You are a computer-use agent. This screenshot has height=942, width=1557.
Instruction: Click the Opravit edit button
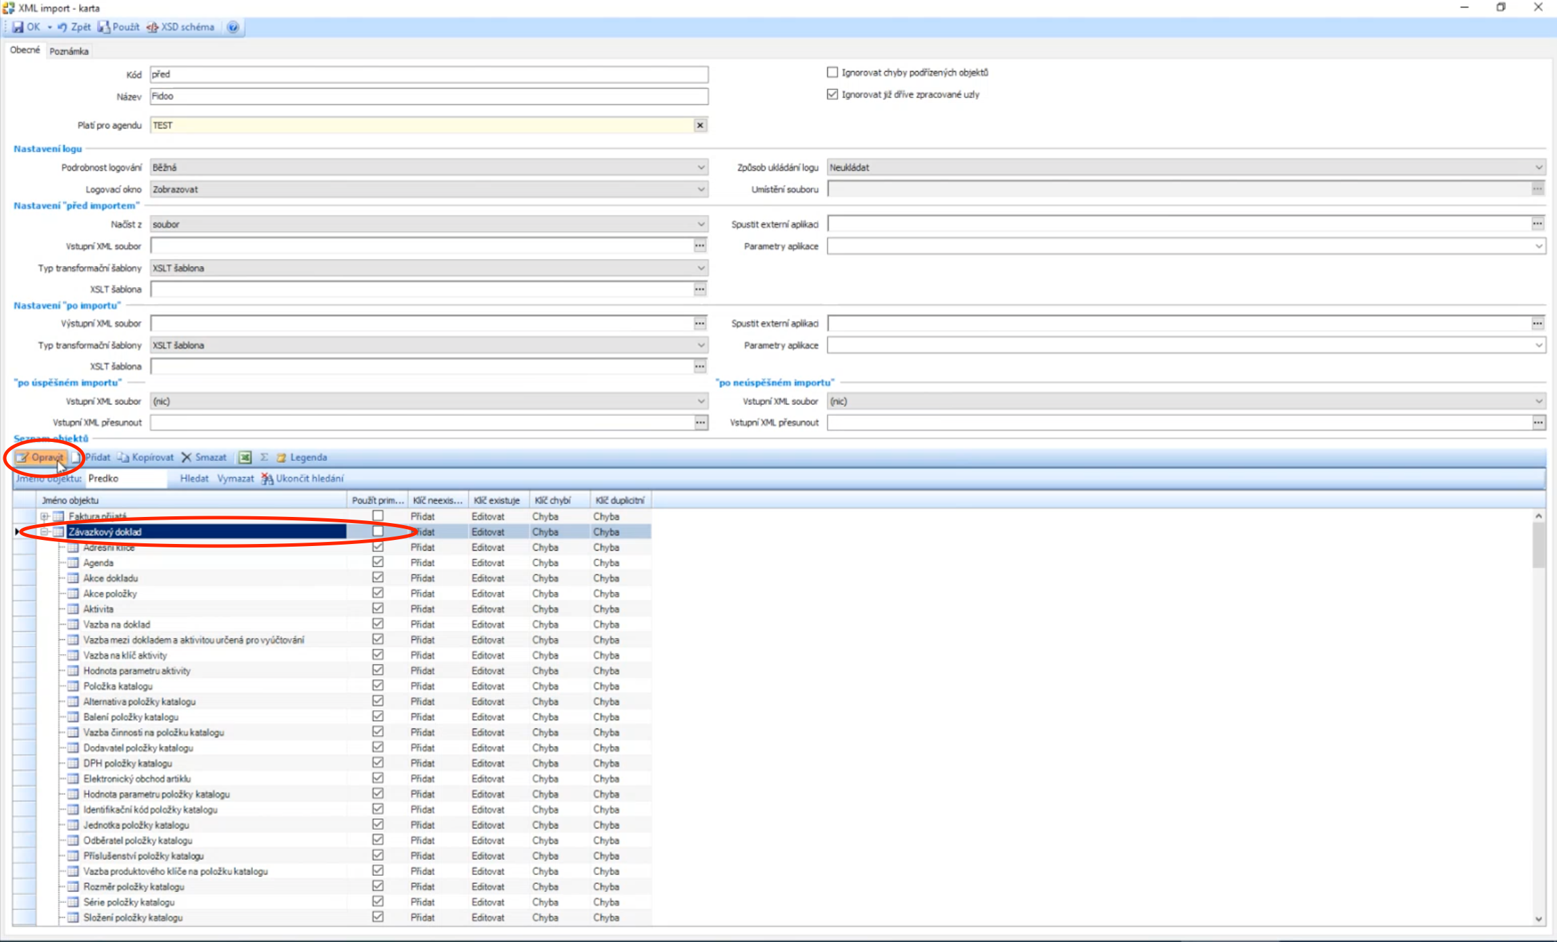40,457
